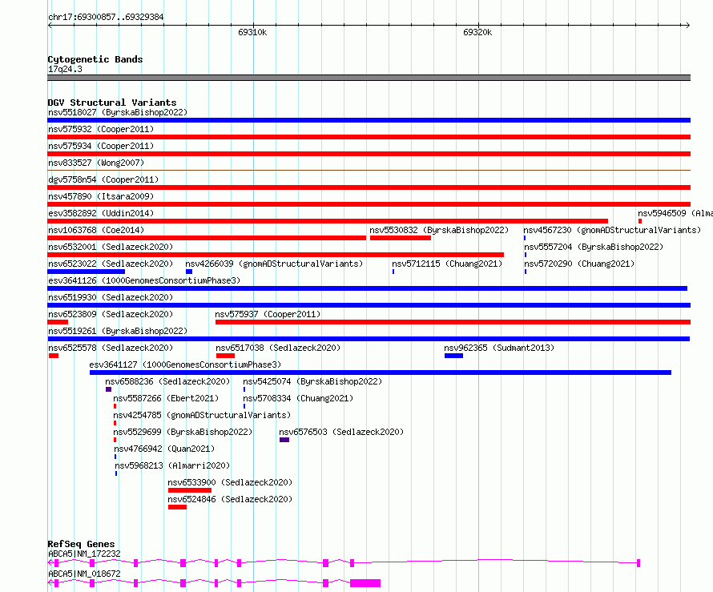Select the nsv5530832 (ByrskaBishop2022) label
This screenshot has width=713, height=592.
(439, 230)
